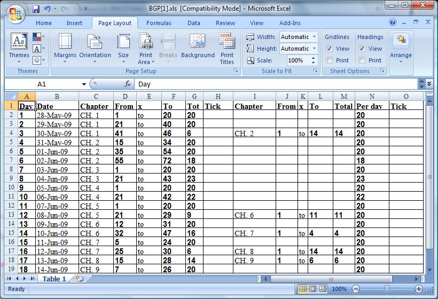438x299 pixels.
Task: Open Print Titles settings
Action: tap(227, 48)
